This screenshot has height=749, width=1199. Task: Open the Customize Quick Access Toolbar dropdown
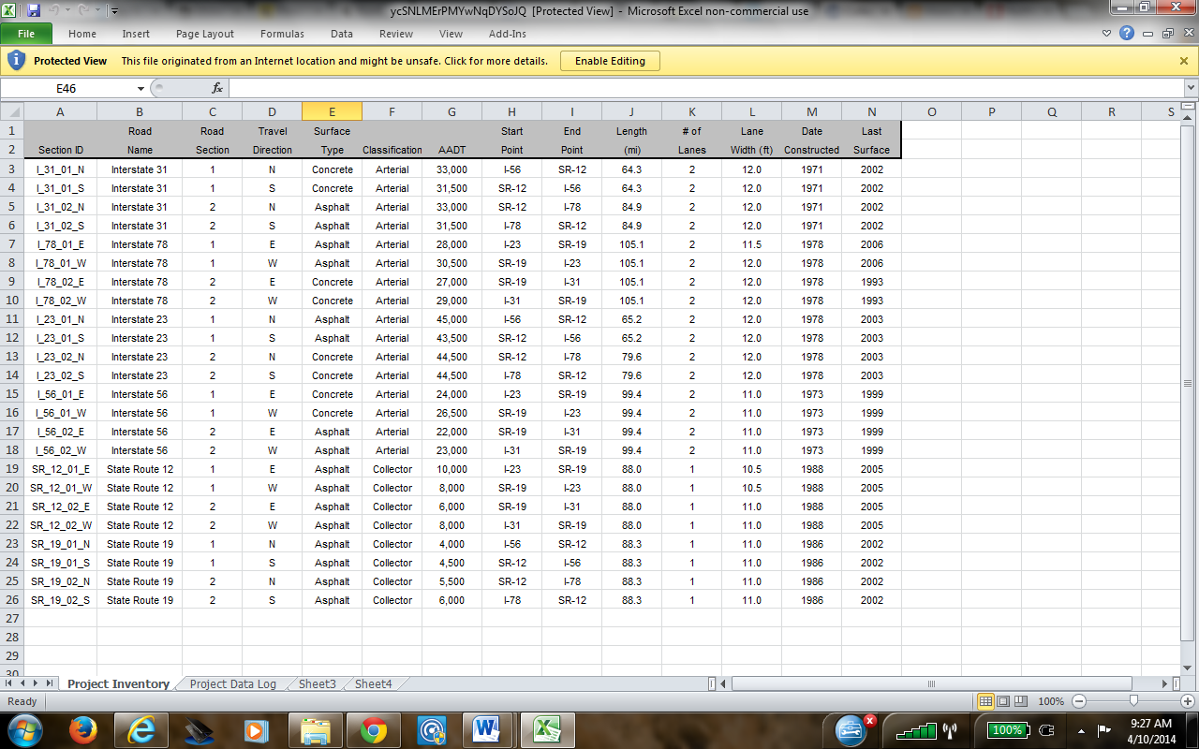tap(114, 11)
